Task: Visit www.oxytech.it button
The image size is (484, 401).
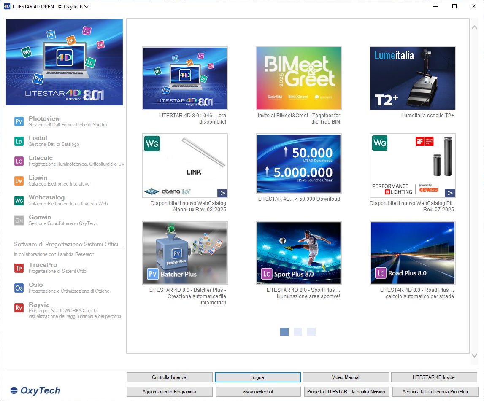Action: (258, 392)
